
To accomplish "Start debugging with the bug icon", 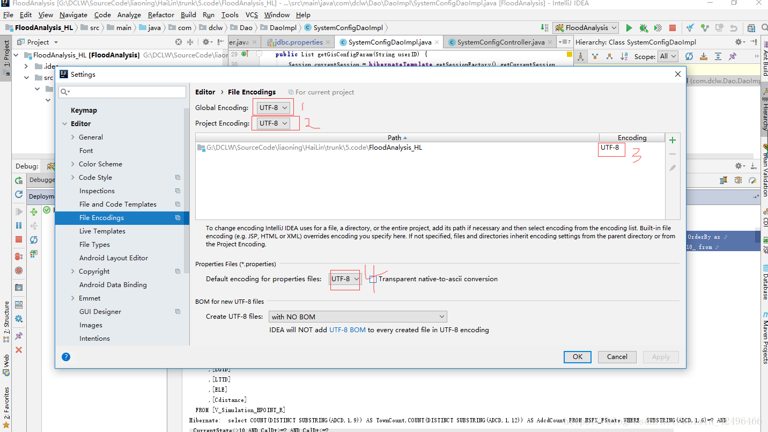I will pos(643,28).
